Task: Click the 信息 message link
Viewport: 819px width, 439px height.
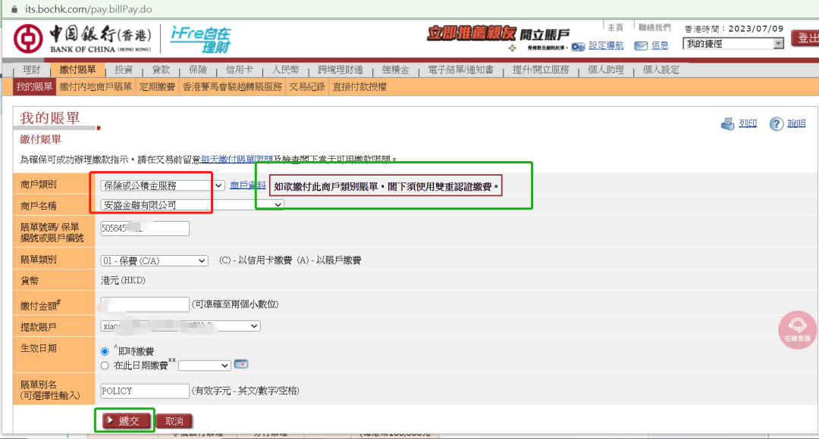Action: pyautogui.click(x=660, y=45)
